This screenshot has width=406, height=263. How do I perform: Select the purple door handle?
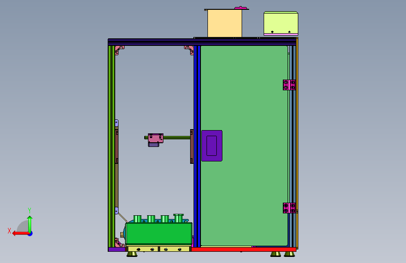click(x=212, y=146)
